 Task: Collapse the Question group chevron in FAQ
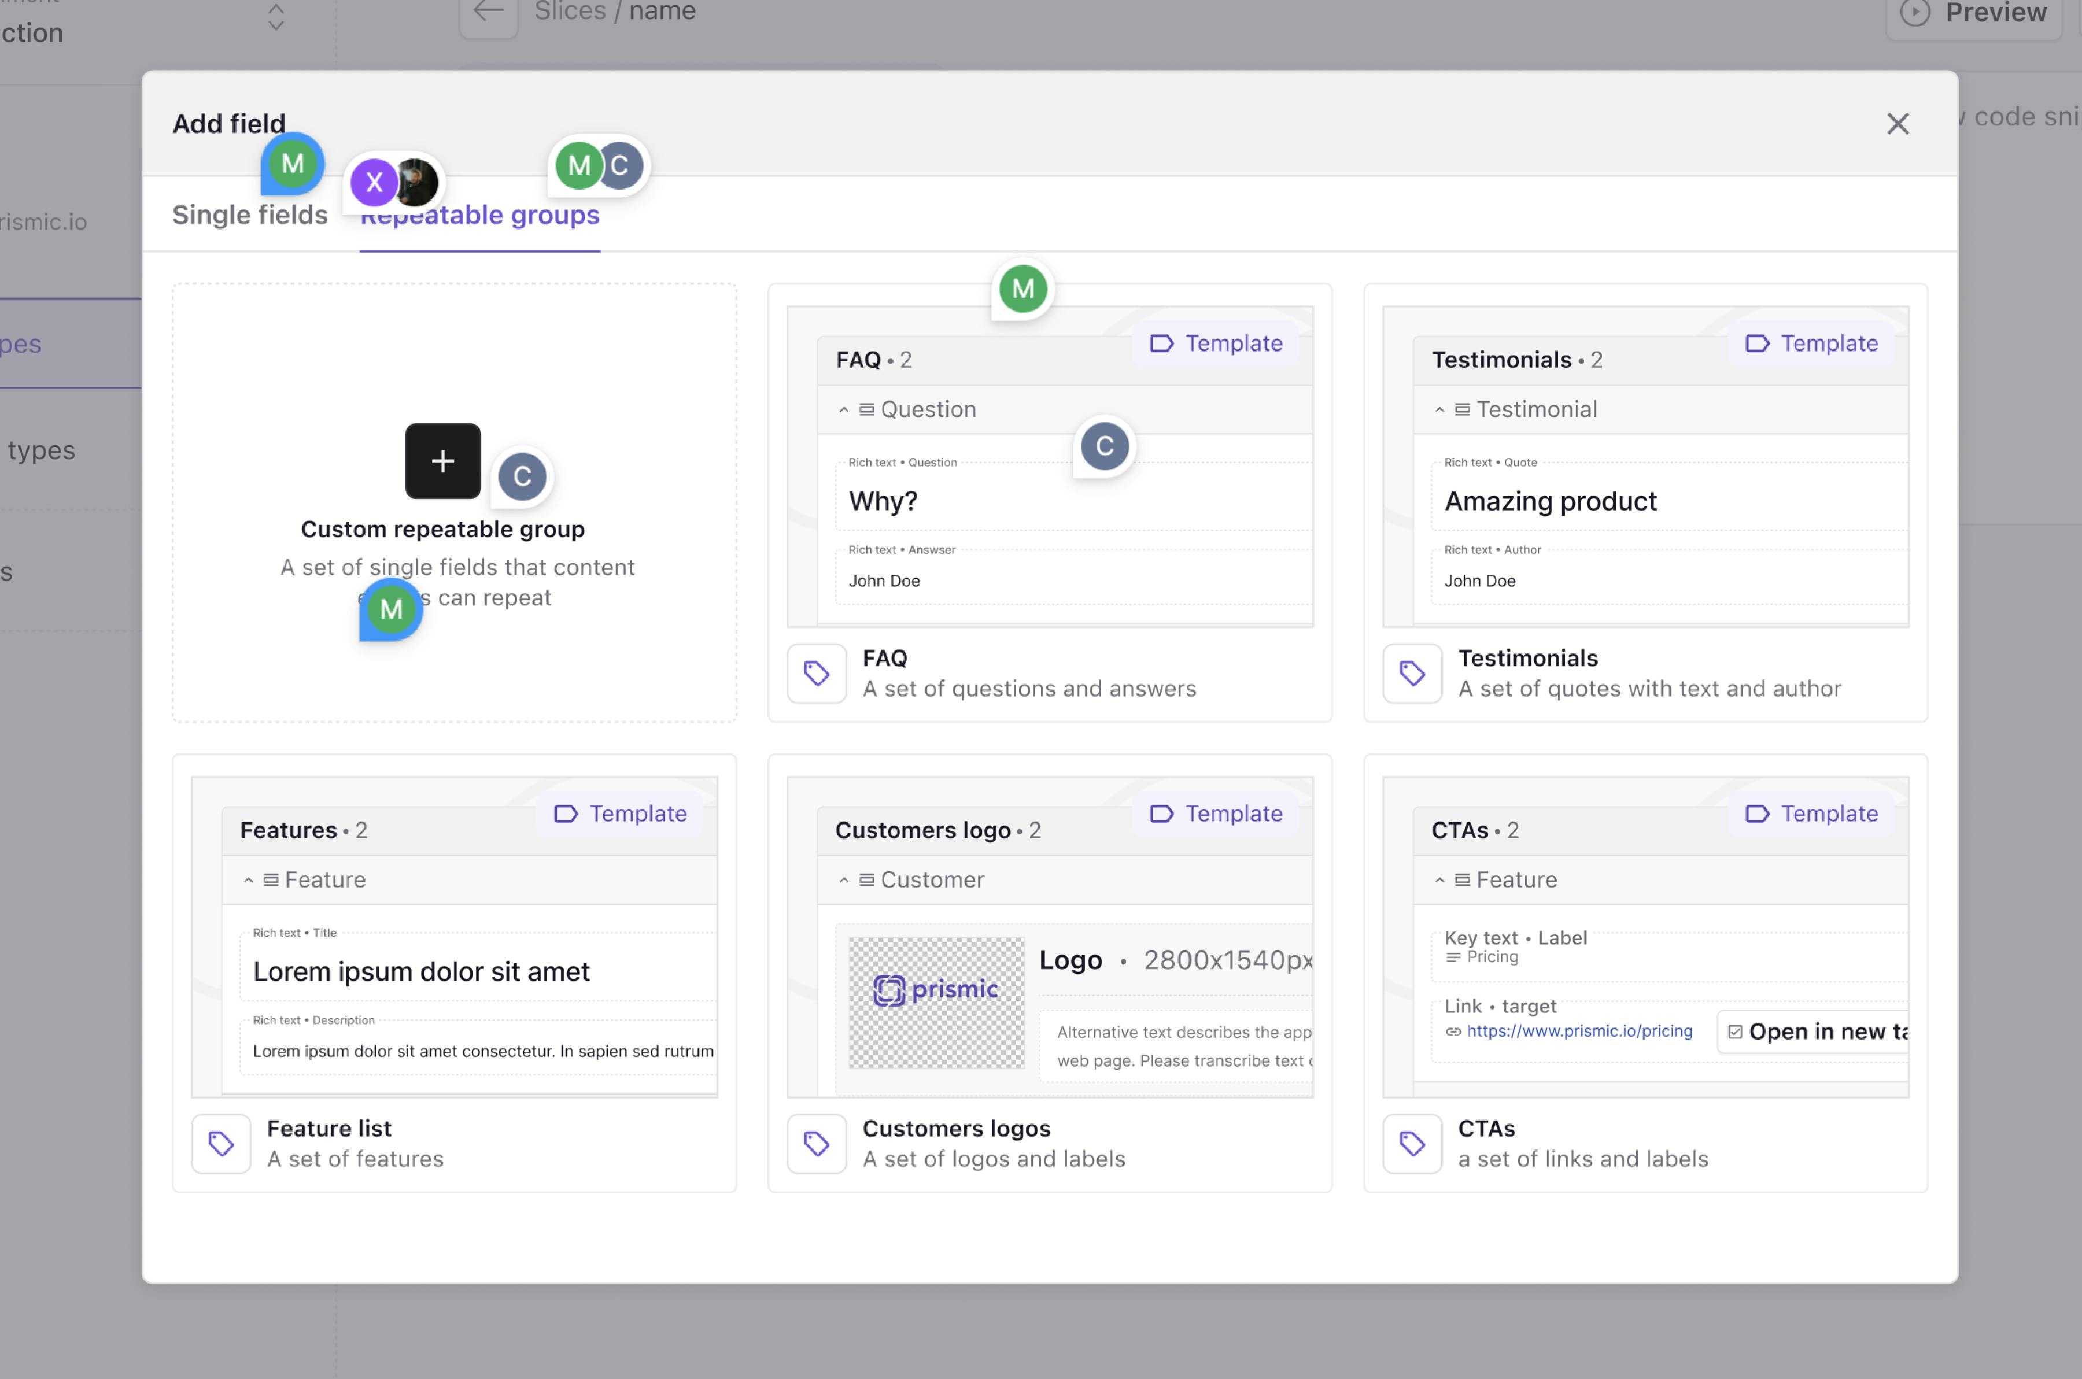(844, 410)
